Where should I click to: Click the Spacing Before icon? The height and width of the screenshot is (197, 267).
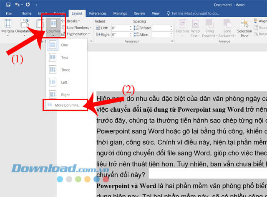(136, 28)
